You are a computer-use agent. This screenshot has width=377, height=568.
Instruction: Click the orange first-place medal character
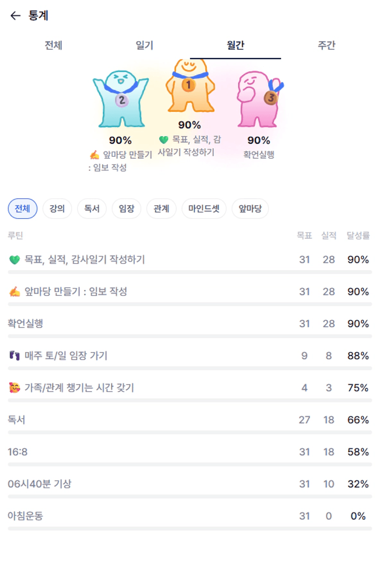click(189, 86)
